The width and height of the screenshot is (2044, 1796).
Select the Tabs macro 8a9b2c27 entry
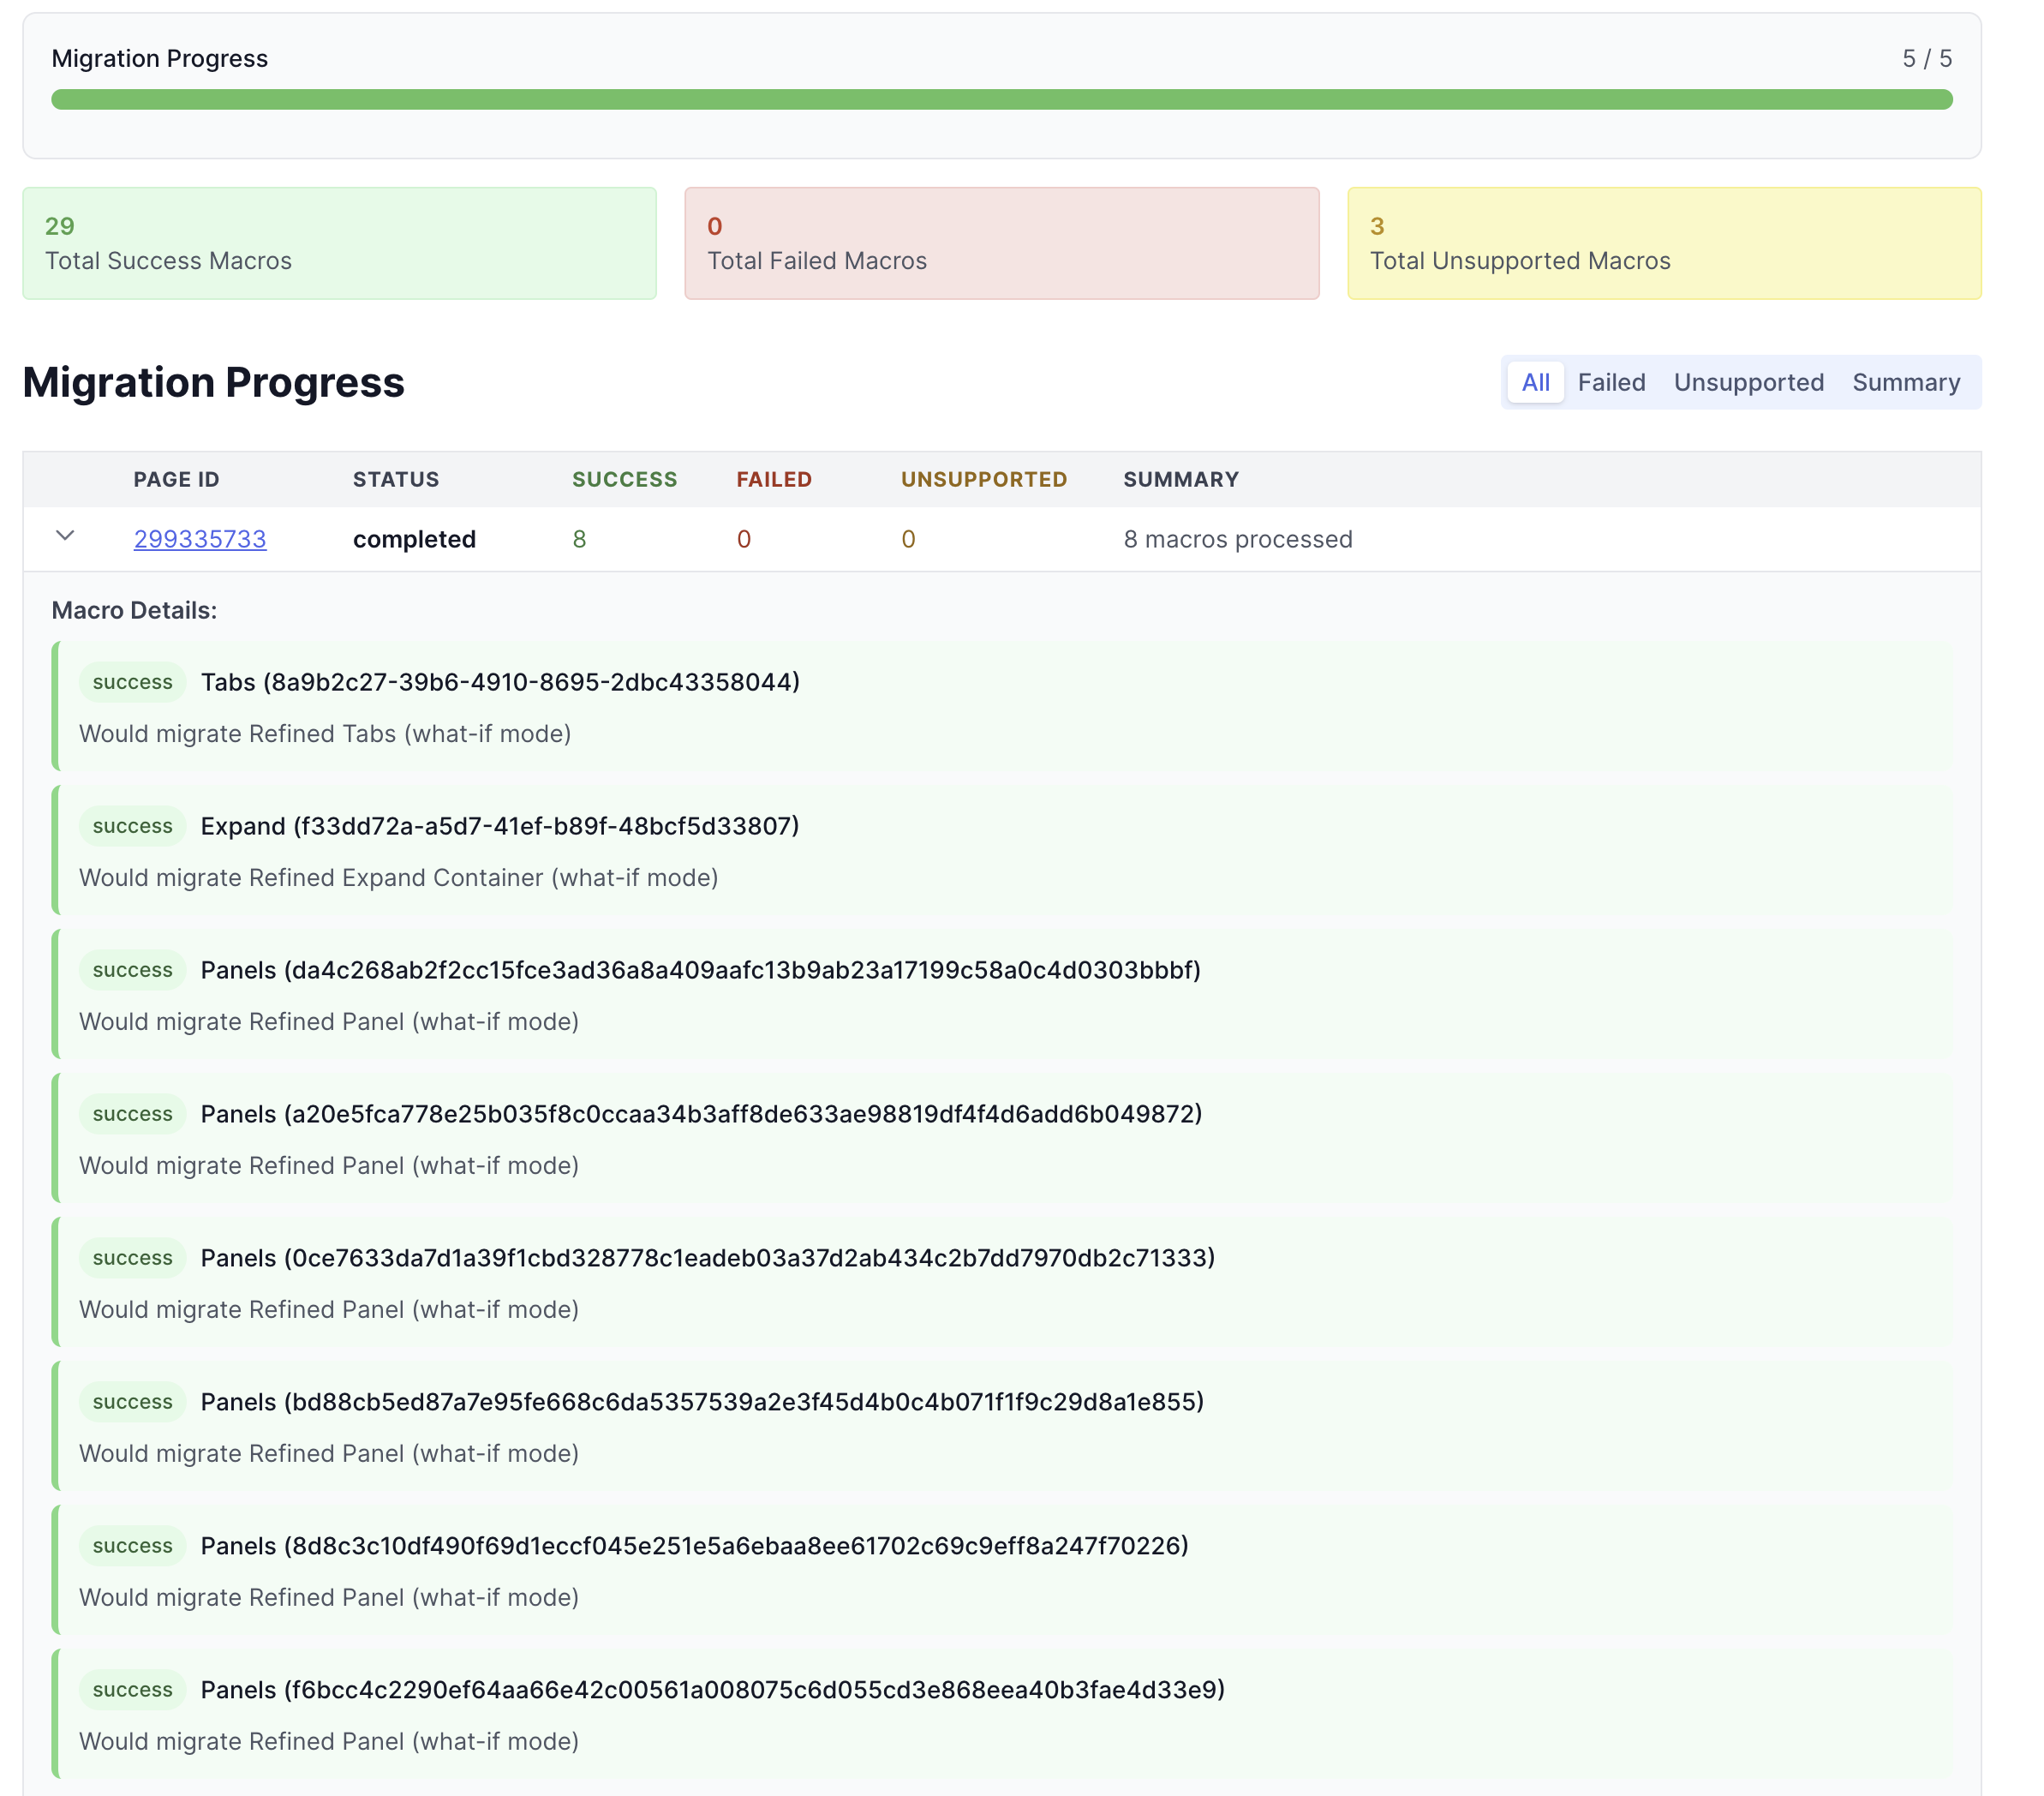[x=500, y=682]
